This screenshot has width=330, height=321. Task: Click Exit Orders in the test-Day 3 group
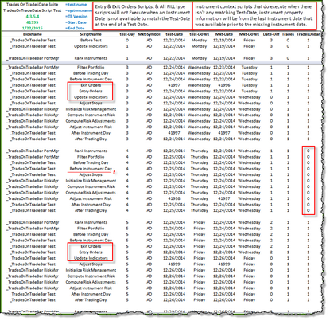91,85
